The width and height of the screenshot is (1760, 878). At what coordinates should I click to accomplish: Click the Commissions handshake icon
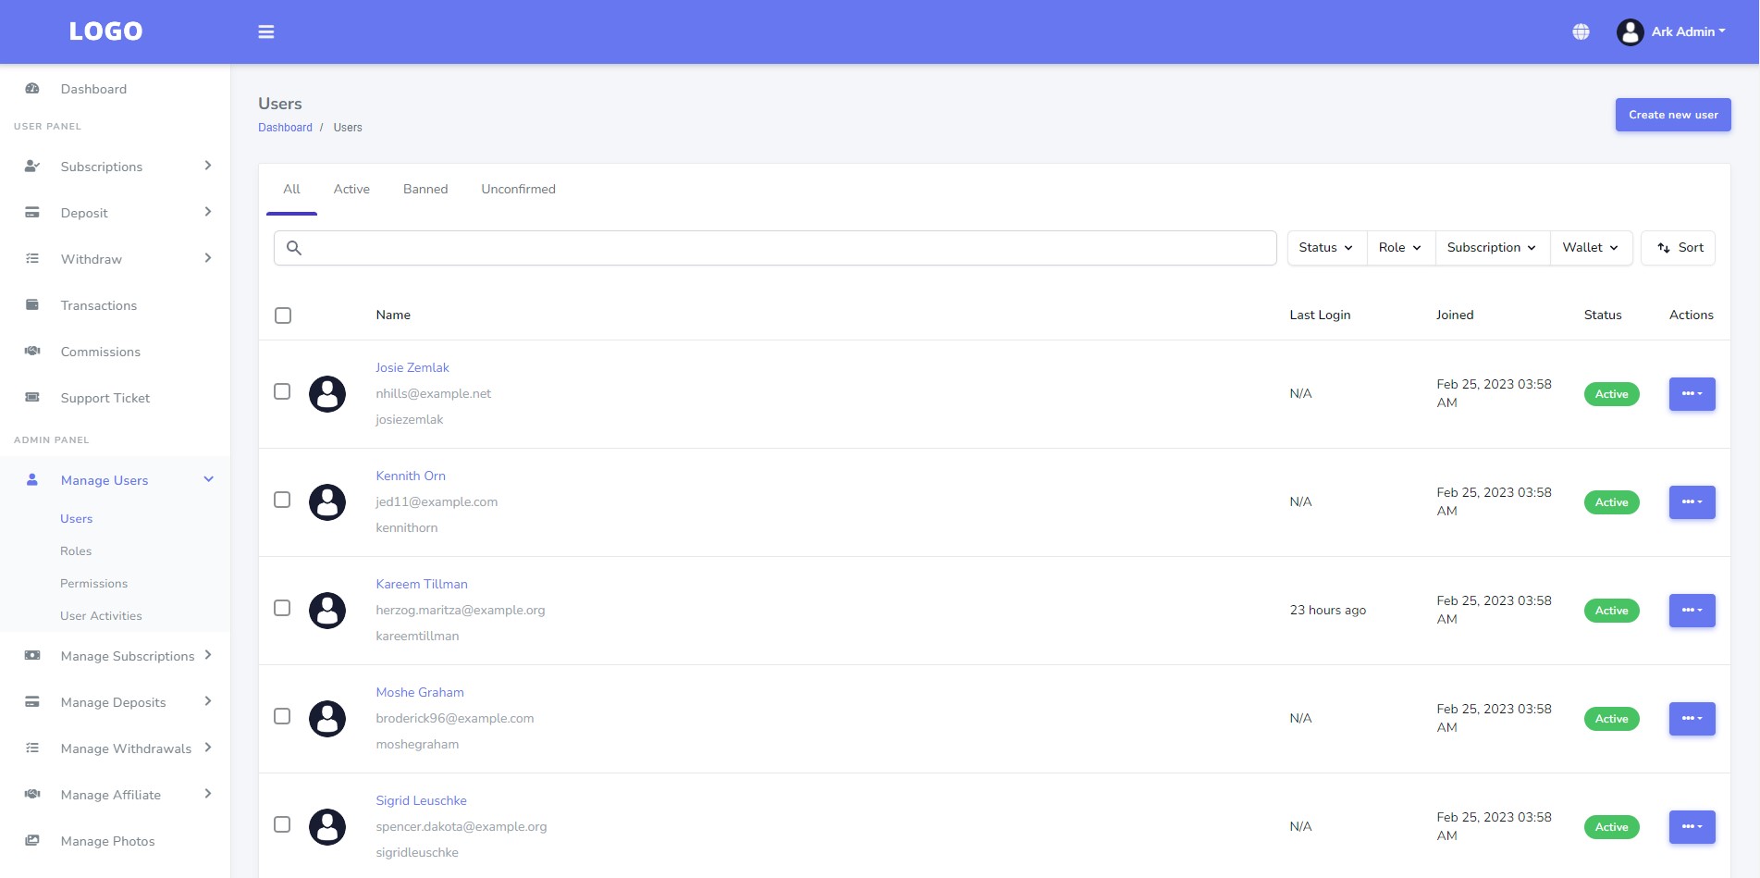point(32,352)
